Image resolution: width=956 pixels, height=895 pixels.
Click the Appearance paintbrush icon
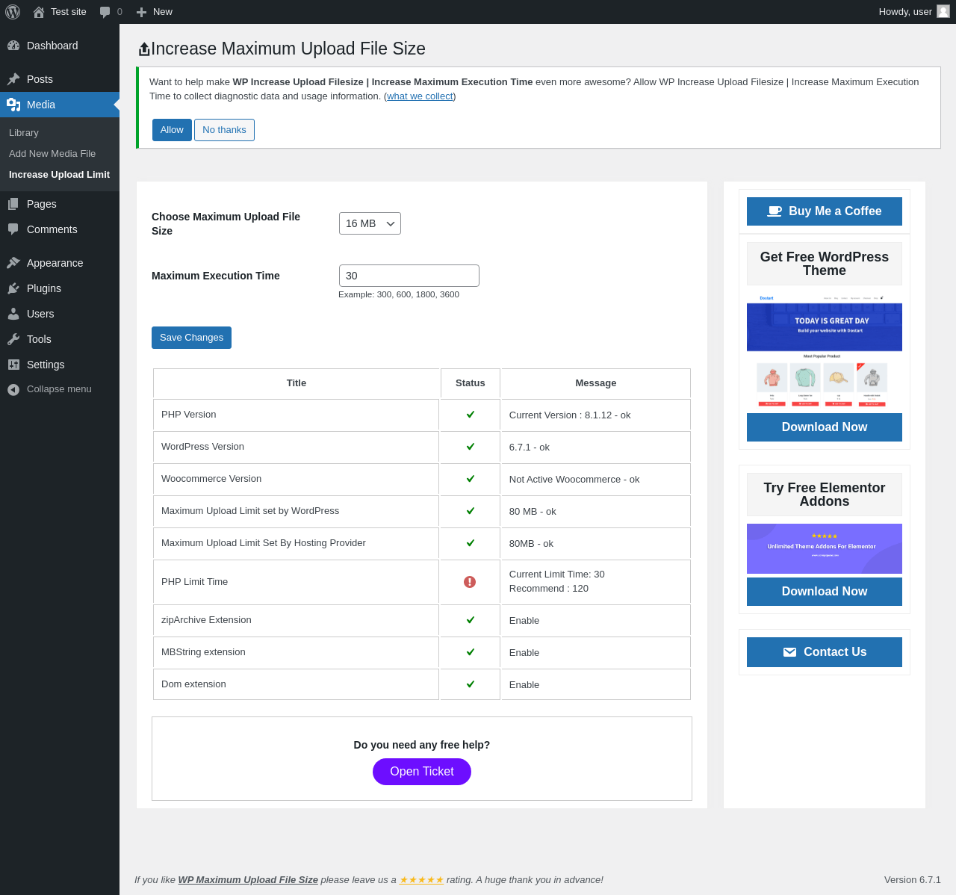(x=13, y=263)
